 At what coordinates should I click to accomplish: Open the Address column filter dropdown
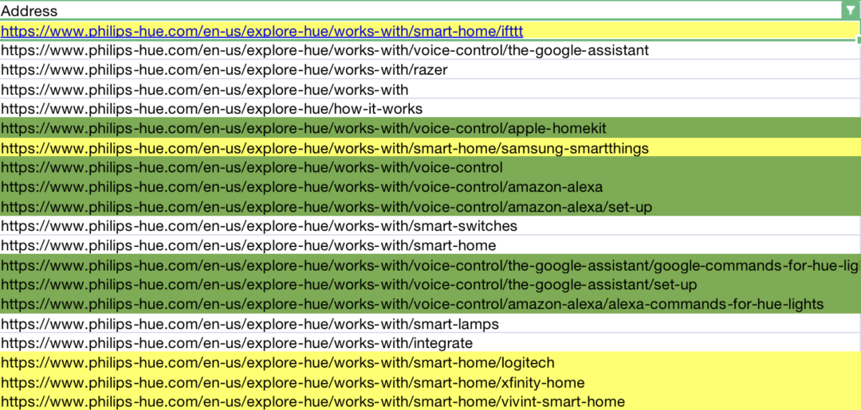[851, 10]
